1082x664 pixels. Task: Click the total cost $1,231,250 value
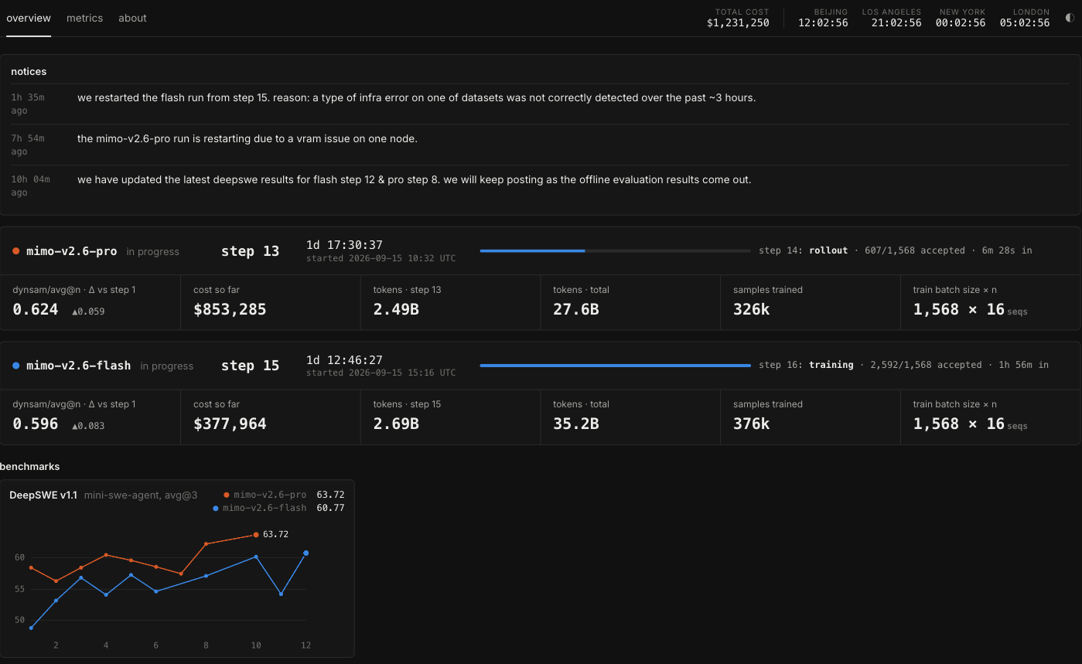point(738,23)
